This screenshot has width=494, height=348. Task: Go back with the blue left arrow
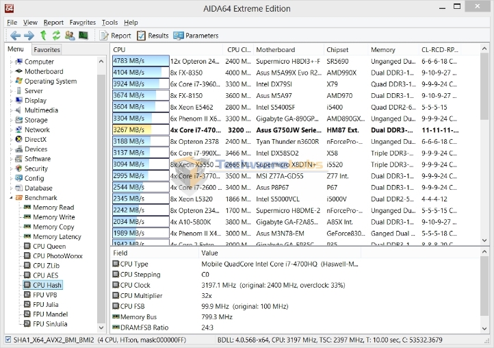pyautogui.click(x=15, y=36)
